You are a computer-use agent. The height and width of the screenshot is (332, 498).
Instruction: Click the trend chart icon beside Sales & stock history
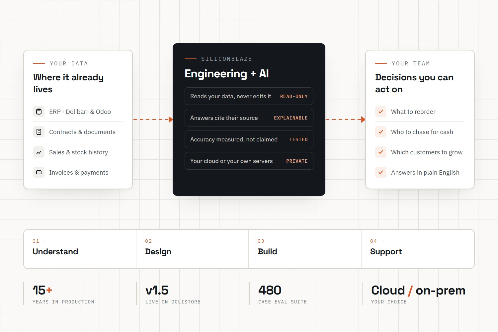[x=39, y=152]
